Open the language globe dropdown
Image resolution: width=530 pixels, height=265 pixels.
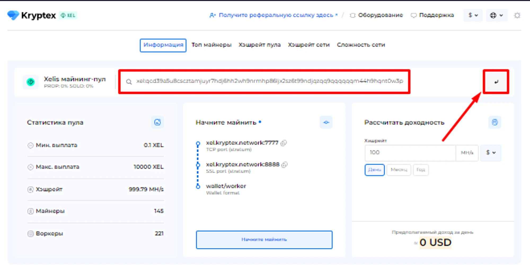(x=496, y=15)
